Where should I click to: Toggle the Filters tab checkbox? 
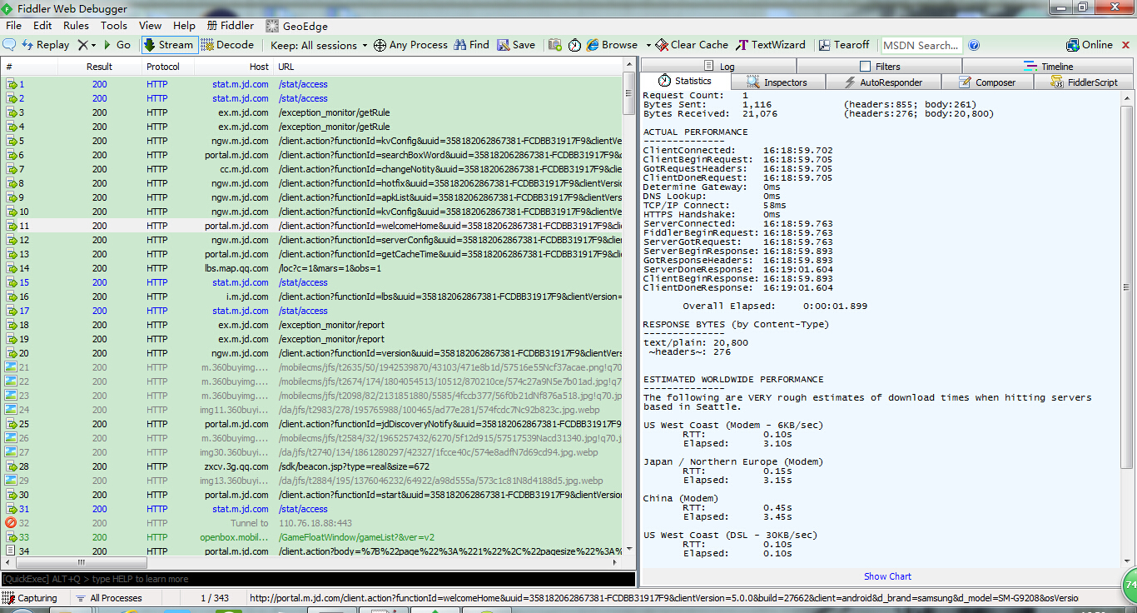coord(866,66)
